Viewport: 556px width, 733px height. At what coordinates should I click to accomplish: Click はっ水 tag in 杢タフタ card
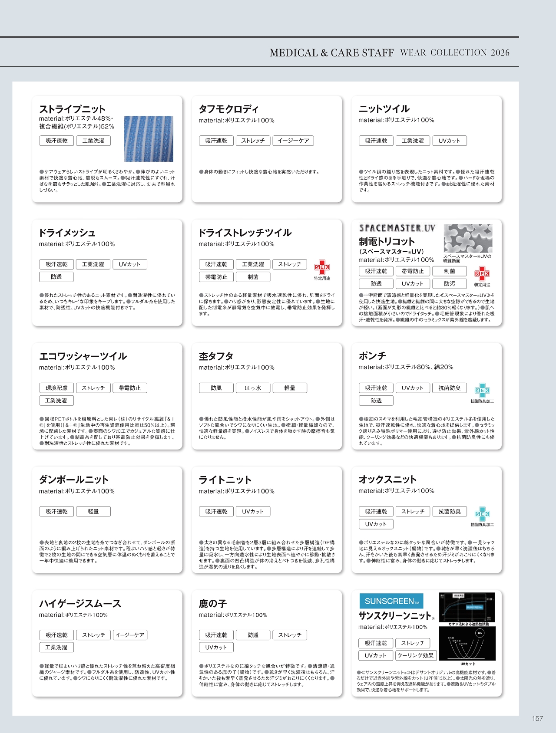(x=253, y=388)
